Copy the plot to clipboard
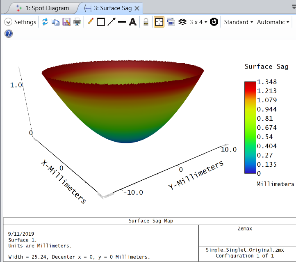 56,22
